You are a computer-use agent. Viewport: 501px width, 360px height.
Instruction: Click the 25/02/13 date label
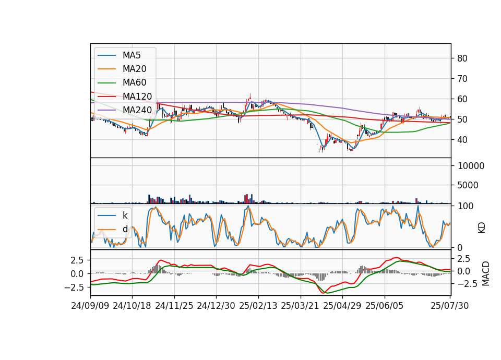258,306
